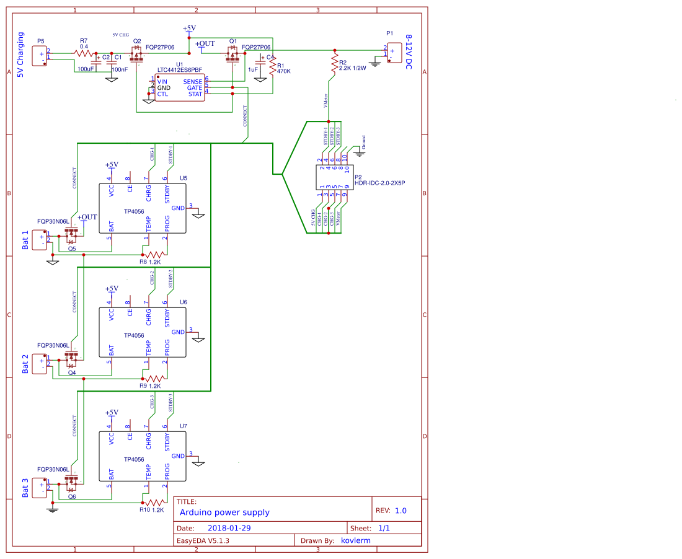Select MOSFET Q6 below Bat 3
The width and height of the screenshot is (682, 559).
click(70, 480)
